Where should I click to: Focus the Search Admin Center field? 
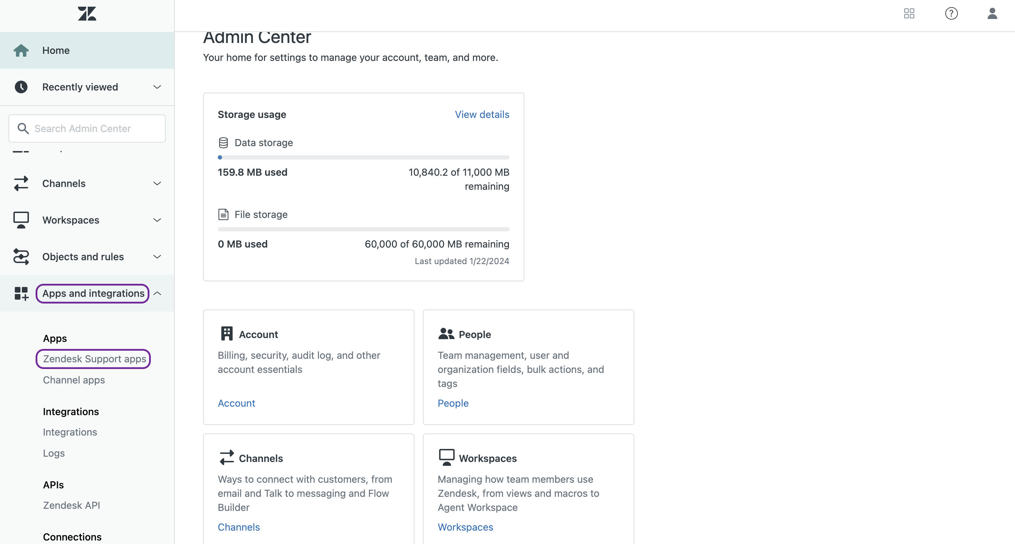click(x=87, y=128)
